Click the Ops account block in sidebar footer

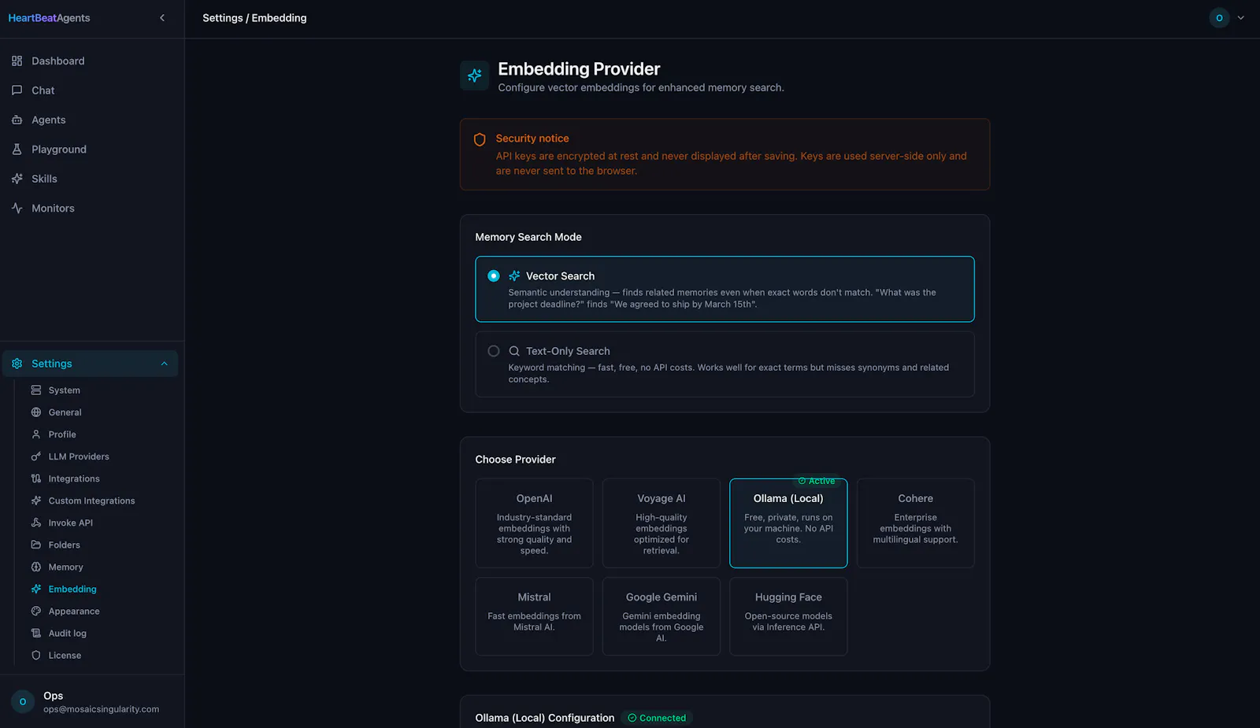click(92, 701)
